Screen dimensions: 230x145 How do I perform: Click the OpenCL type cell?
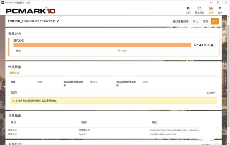(83, 134)
